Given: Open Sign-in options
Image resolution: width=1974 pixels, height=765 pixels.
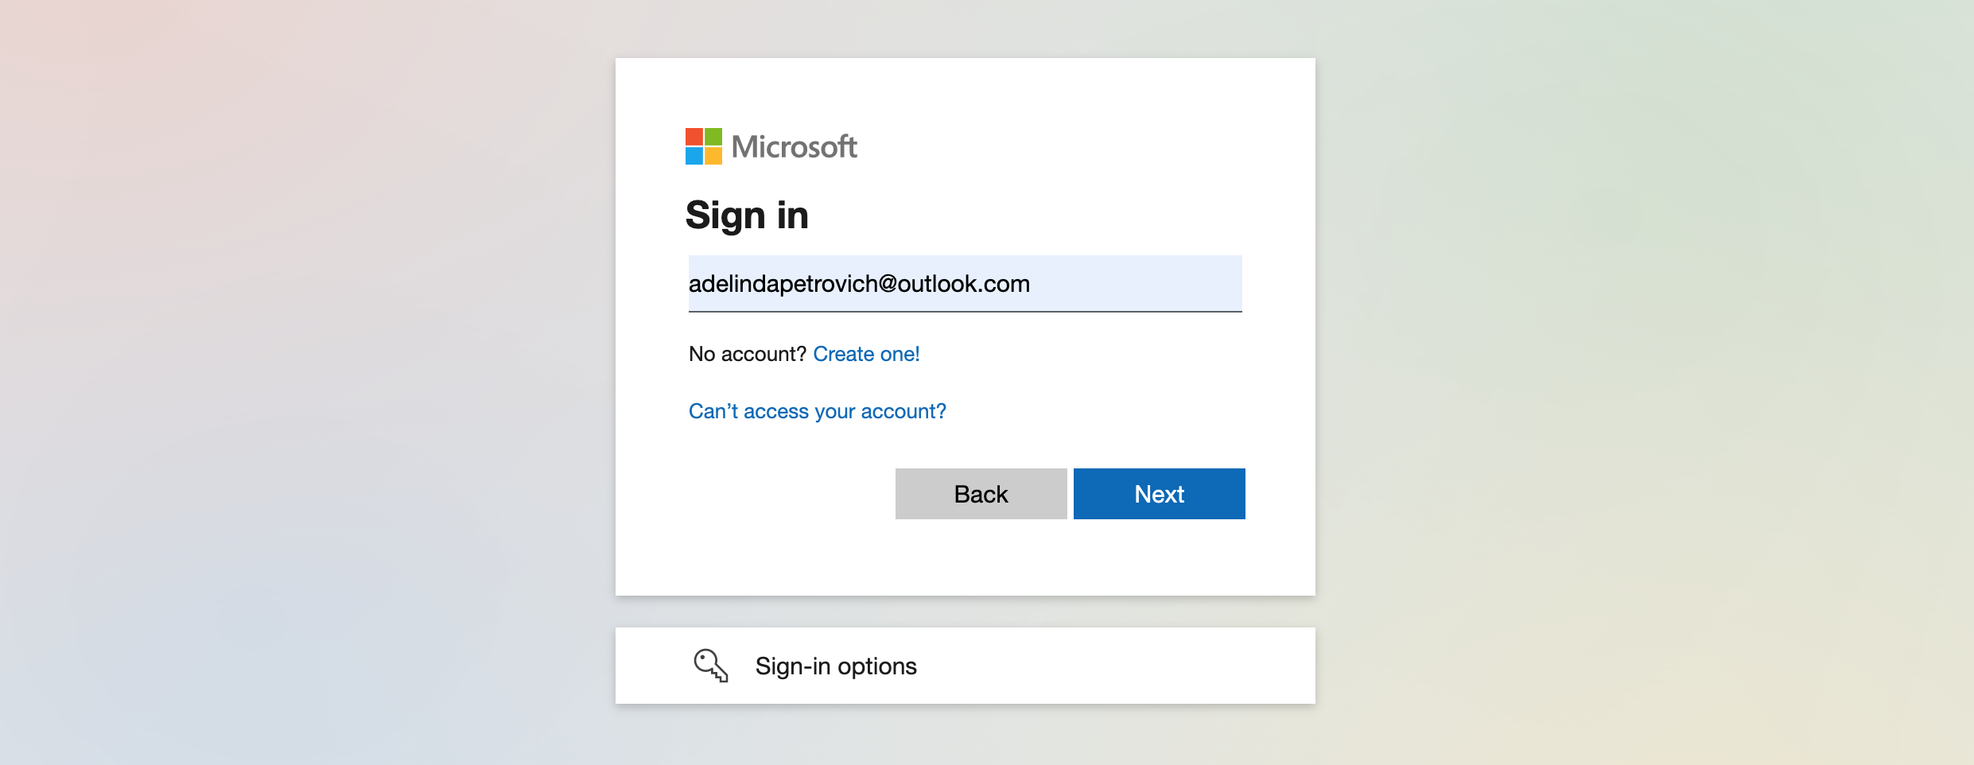Looking at the screenshot, I should (x=965, y=666).
